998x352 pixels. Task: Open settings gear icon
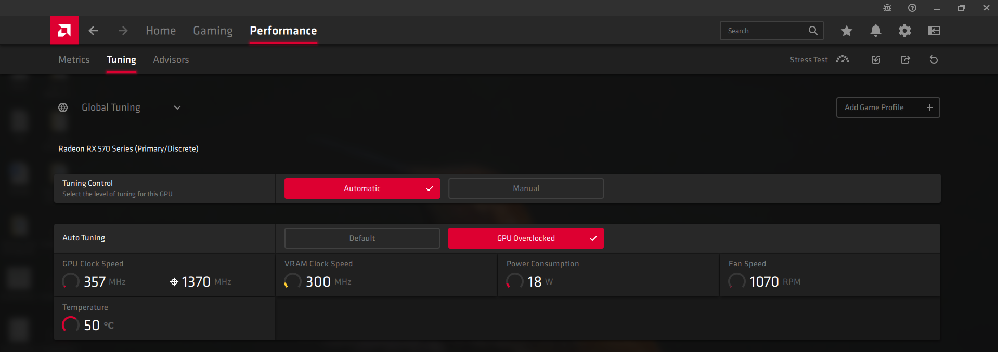coord(905,31)
